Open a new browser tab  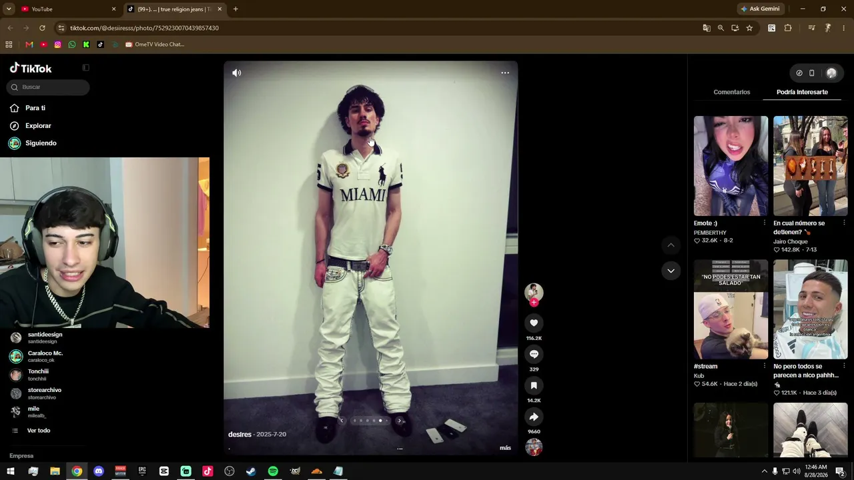click(236, 9)
